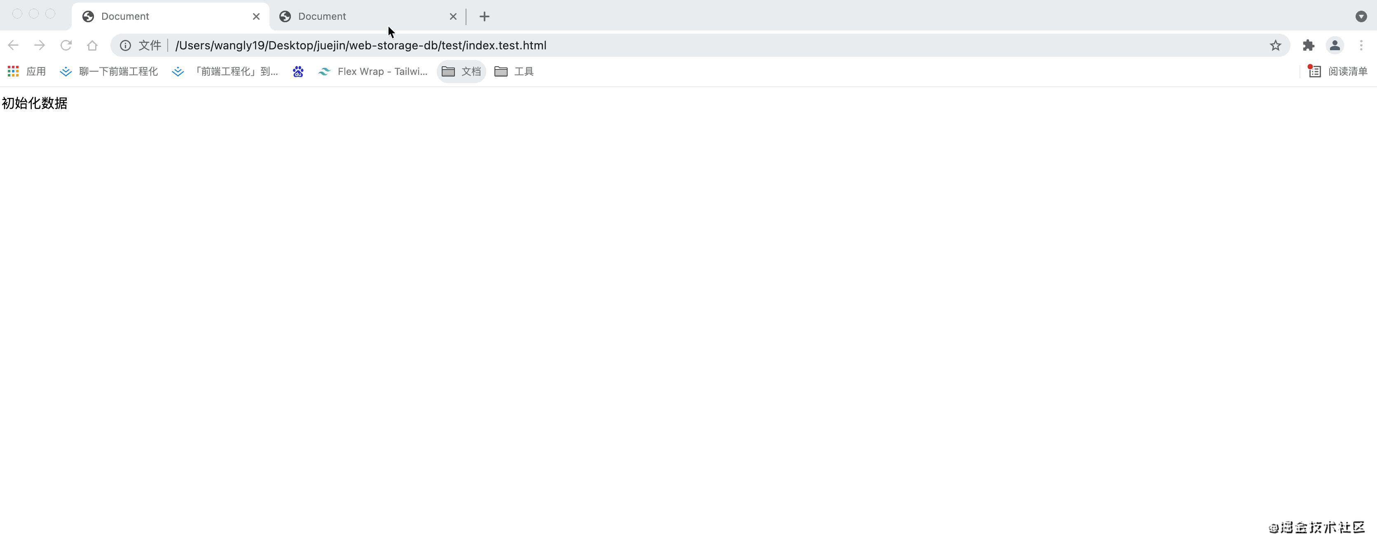Close the second Document tab
1377x544 pixels.
tap(453, 16)
